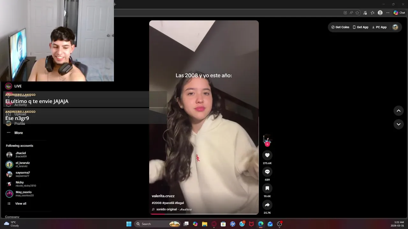The image size is (408, 229).
Task: Open the creator avatar beside the video
Action: [x=267, y=139]
